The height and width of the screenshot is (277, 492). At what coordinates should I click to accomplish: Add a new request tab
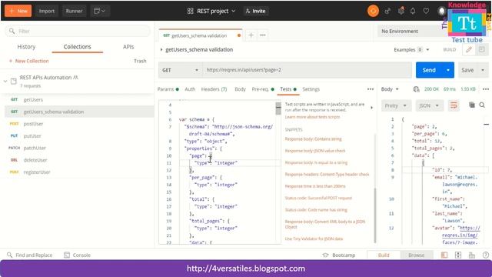[251, 35]
